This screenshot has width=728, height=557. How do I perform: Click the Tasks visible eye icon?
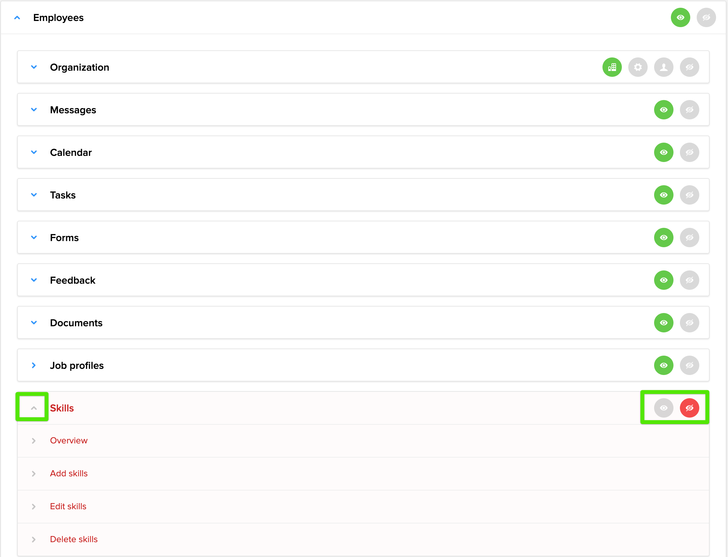[663, 195]
